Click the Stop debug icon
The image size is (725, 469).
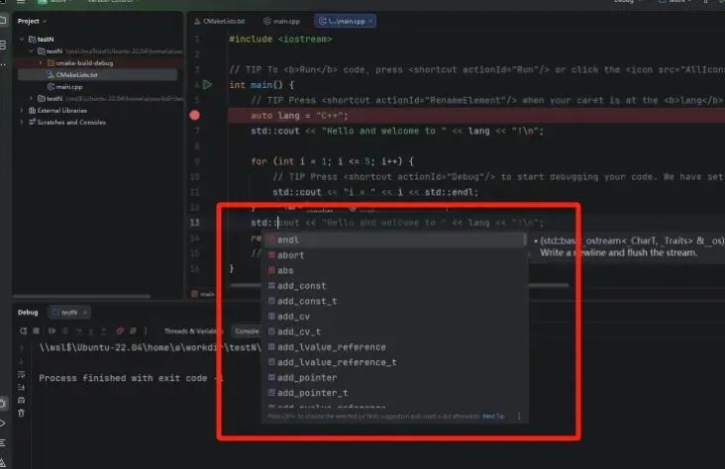[x=36, y=330]
